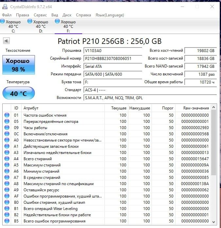221x228 pixels.
Task: Click total host writes value 18836 GB
Action: click(x=201, y=58)
